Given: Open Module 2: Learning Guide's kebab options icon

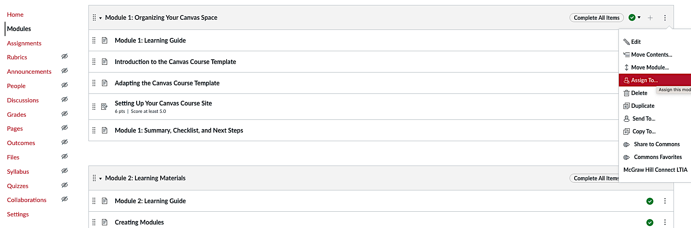Looking at the screenshot, I should click(665, 201).
